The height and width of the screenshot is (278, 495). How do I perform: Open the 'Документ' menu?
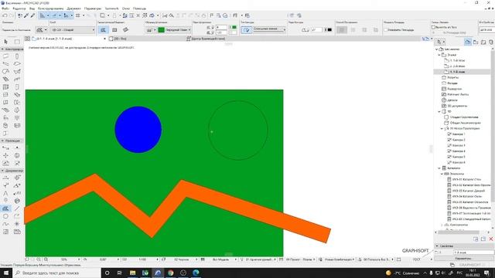pos(74,8)
